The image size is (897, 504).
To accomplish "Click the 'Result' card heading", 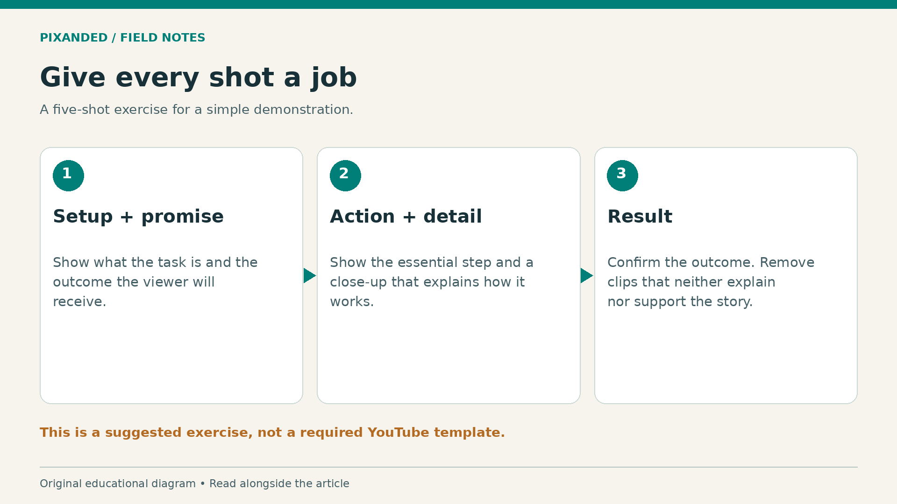I will pyautogui.click(x=640, y=217).
